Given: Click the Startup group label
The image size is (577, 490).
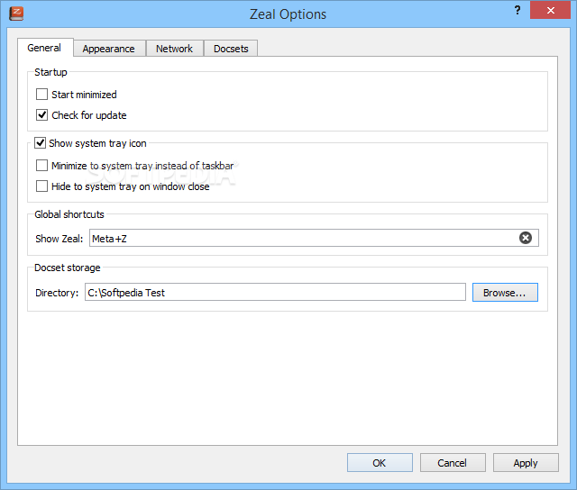Looking at the screenshot, I should click(50, 72).
